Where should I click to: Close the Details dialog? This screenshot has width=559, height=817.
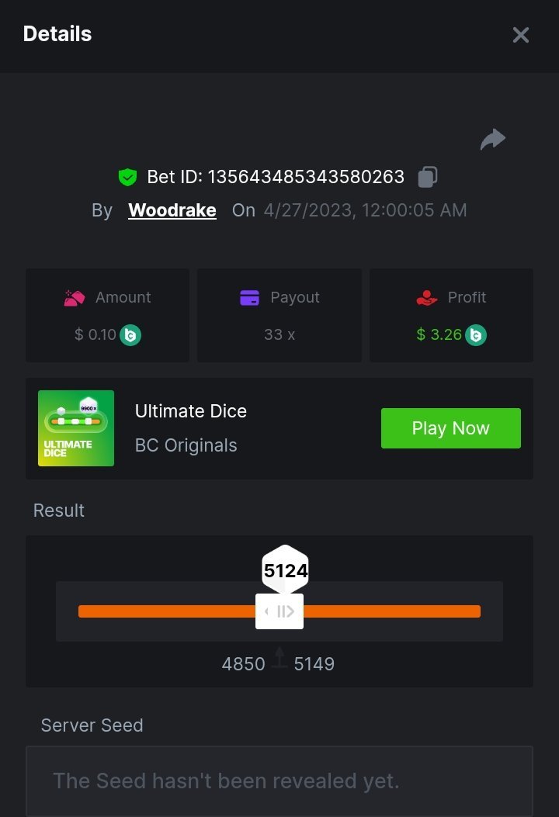[x=520, y=35]
